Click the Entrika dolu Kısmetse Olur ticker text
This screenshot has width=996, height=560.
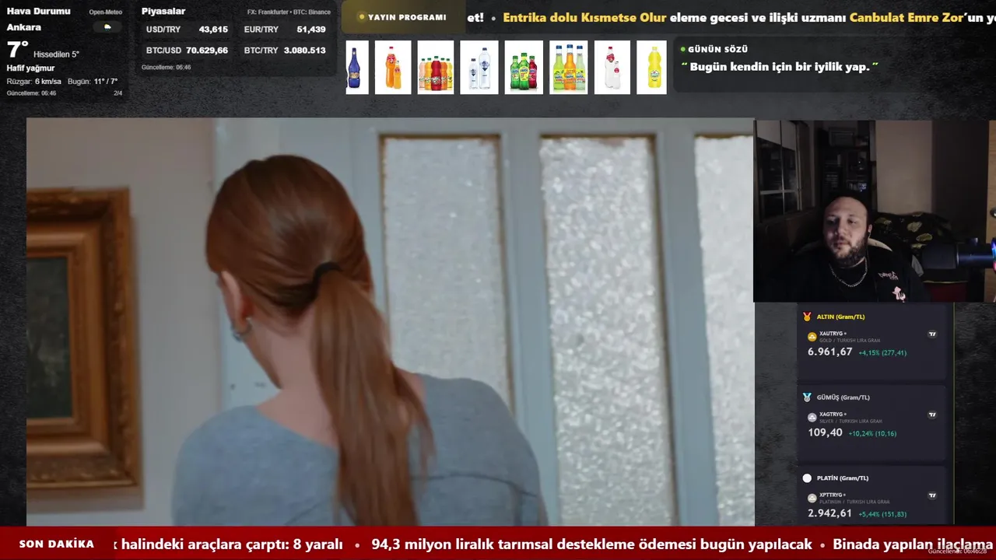click(x=584, y=17)
